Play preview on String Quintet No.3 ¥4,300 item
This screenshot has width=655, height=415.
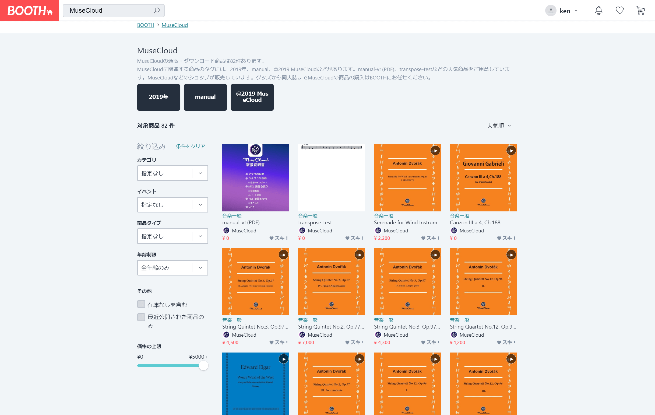435,255
